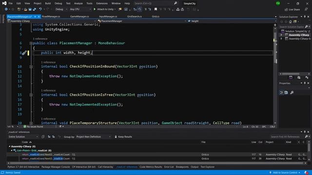The width and height of the screenshot is (312, 175).
Task: Click the Attach to Unity label
Action: tap(105, 9)
